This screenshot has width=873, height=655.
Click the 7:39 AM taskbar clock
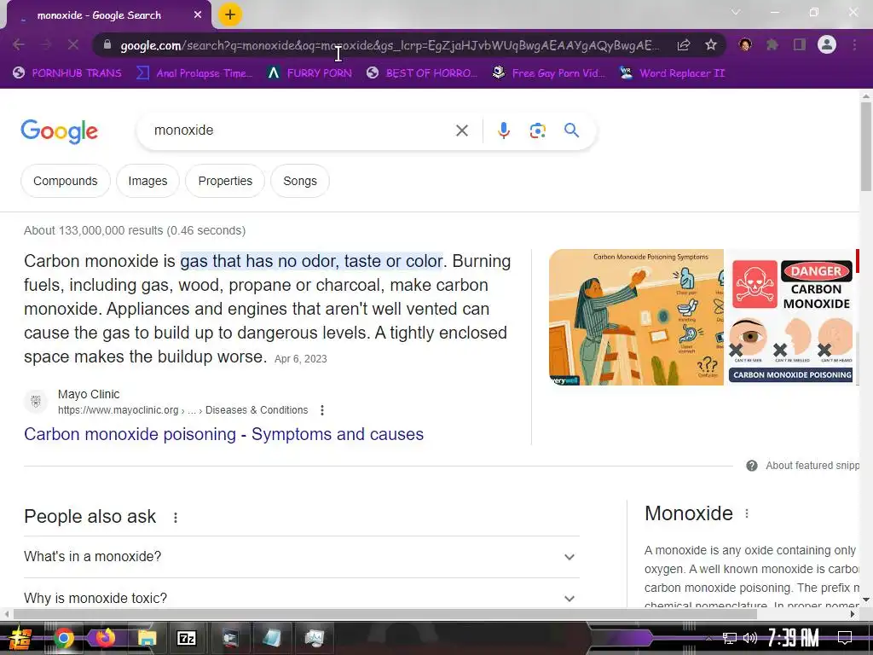tap(794, 637)
